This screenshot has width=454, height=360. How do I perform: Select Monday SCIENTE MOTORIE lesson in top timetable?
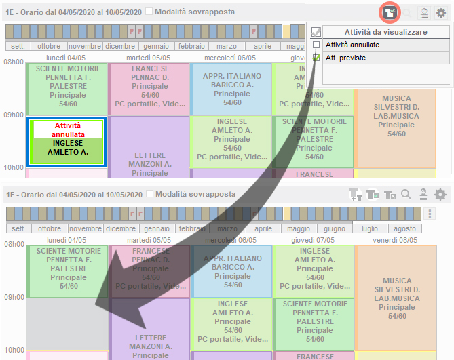click(67, 89)
